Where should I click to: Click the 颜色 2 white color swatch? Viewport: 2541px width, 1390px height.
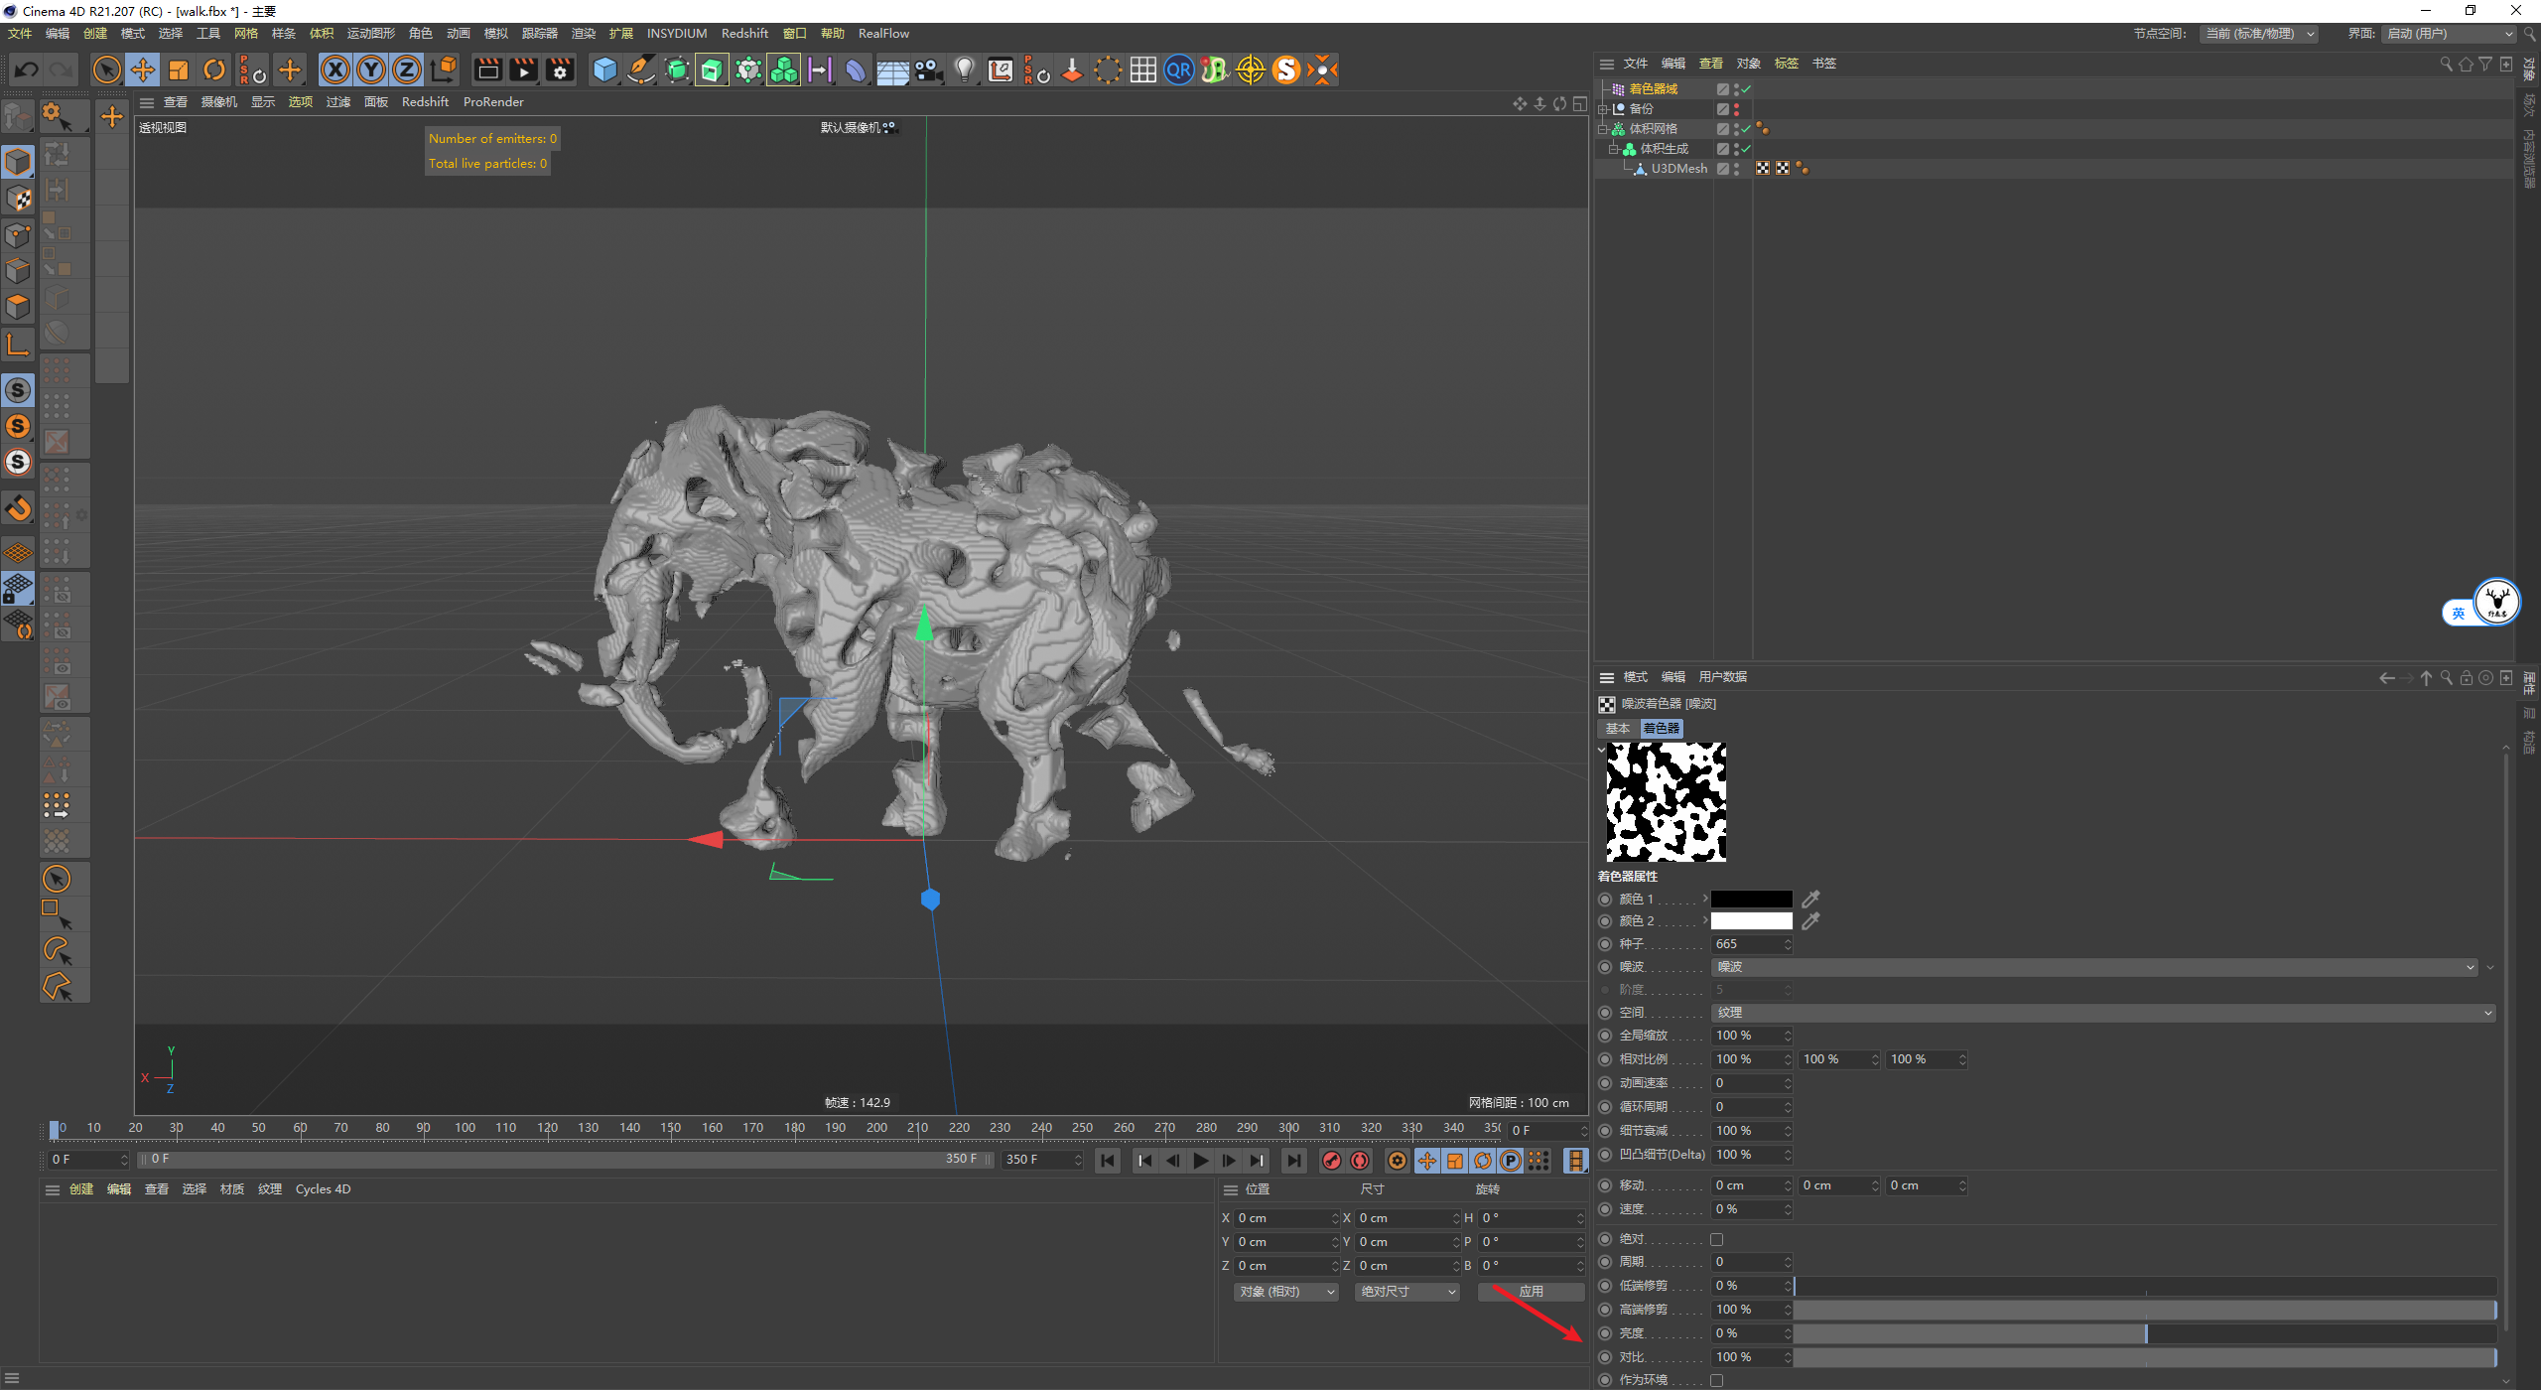[x=1751, y=921]
